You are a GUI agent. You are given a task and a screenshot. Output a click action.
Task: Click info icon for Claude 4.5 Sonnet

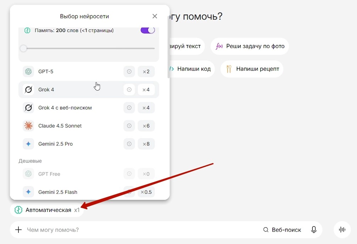click(129, 126)
